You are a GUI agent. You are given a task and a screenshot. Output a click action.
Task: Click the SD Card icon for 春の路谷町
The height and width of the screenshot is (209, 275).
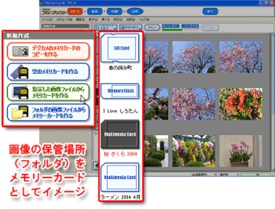[x=120, y=48]
